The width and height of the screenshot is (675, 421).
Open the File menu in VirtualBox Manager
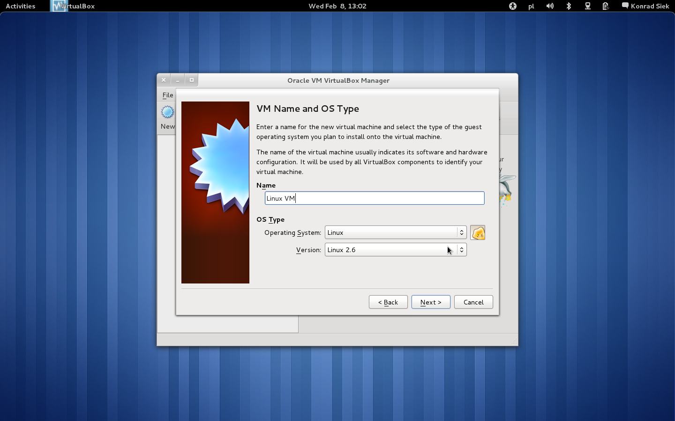pos(168,95)
